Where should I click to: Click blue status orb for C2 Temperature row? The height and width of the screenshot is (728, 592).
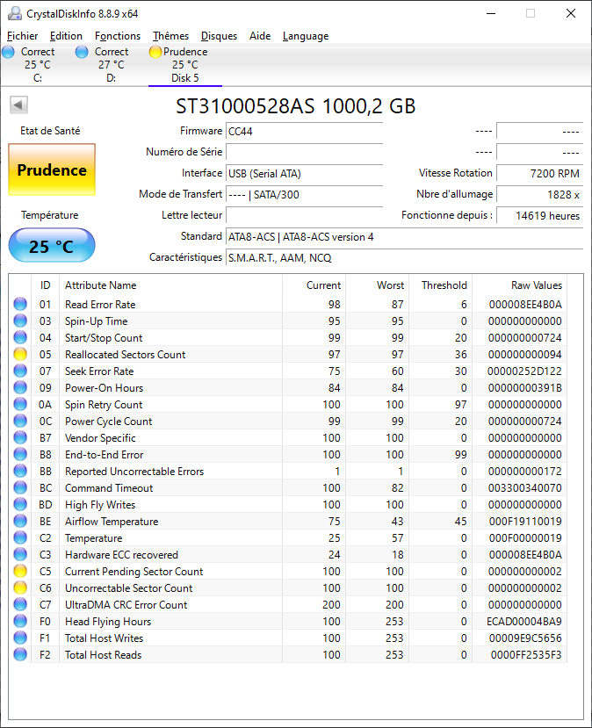pyautogui.click(x=20, y=538)
